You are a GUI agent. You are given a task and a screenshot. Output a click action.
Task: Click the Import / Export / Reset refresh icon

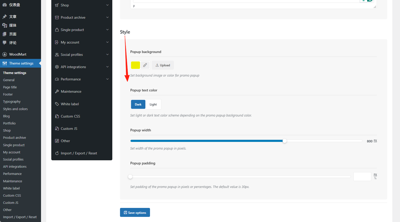[57, 153]
